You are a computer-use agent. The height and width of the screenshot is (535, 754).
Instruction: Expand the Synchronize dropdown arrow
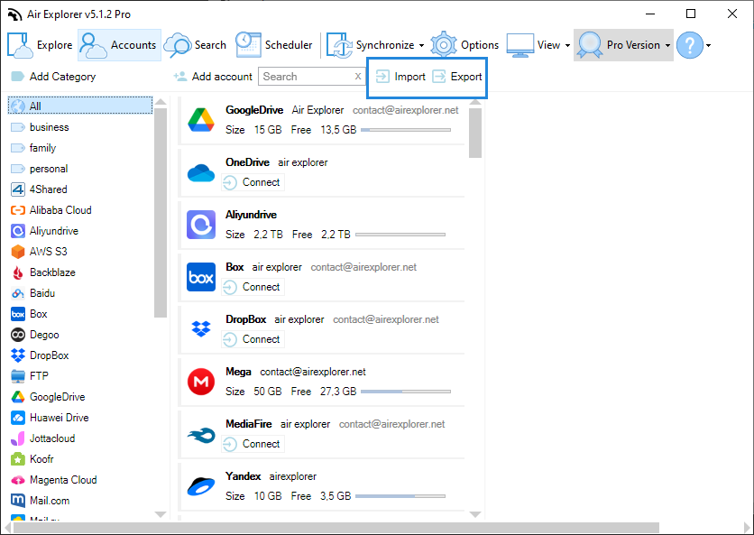(x=422, y=45)
